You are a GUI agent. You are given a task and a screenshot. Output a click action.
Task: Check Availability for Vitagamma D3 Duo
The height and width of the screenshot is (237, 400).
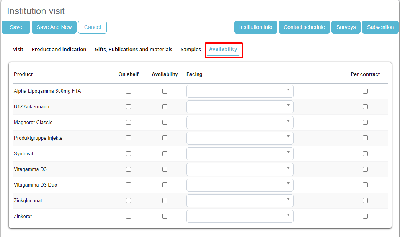point(165,185)
